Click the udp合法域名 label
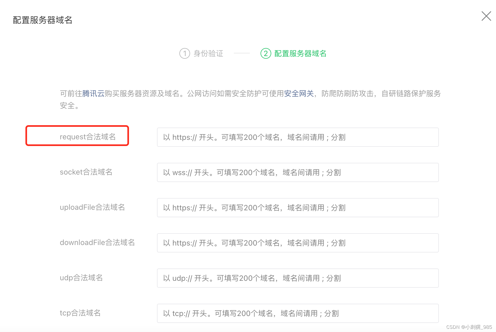496x332 pixels. click(x=81, y=278)
